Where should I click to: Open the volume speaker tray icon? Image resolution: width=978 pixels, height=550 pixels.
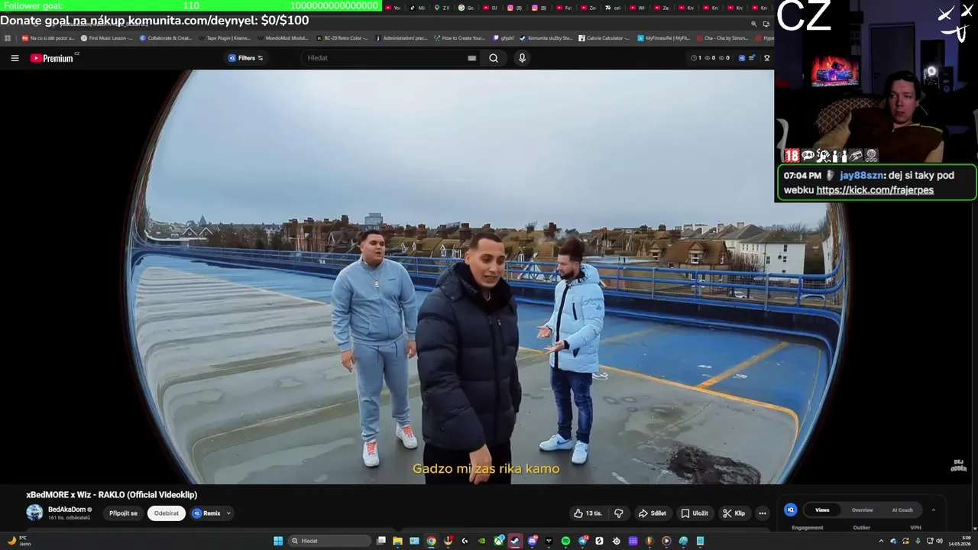tap(939, 541)
